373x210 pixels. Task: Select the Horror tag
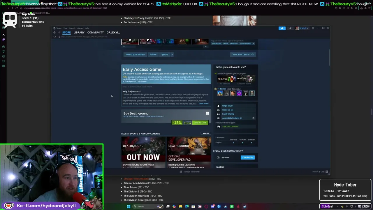226,44
